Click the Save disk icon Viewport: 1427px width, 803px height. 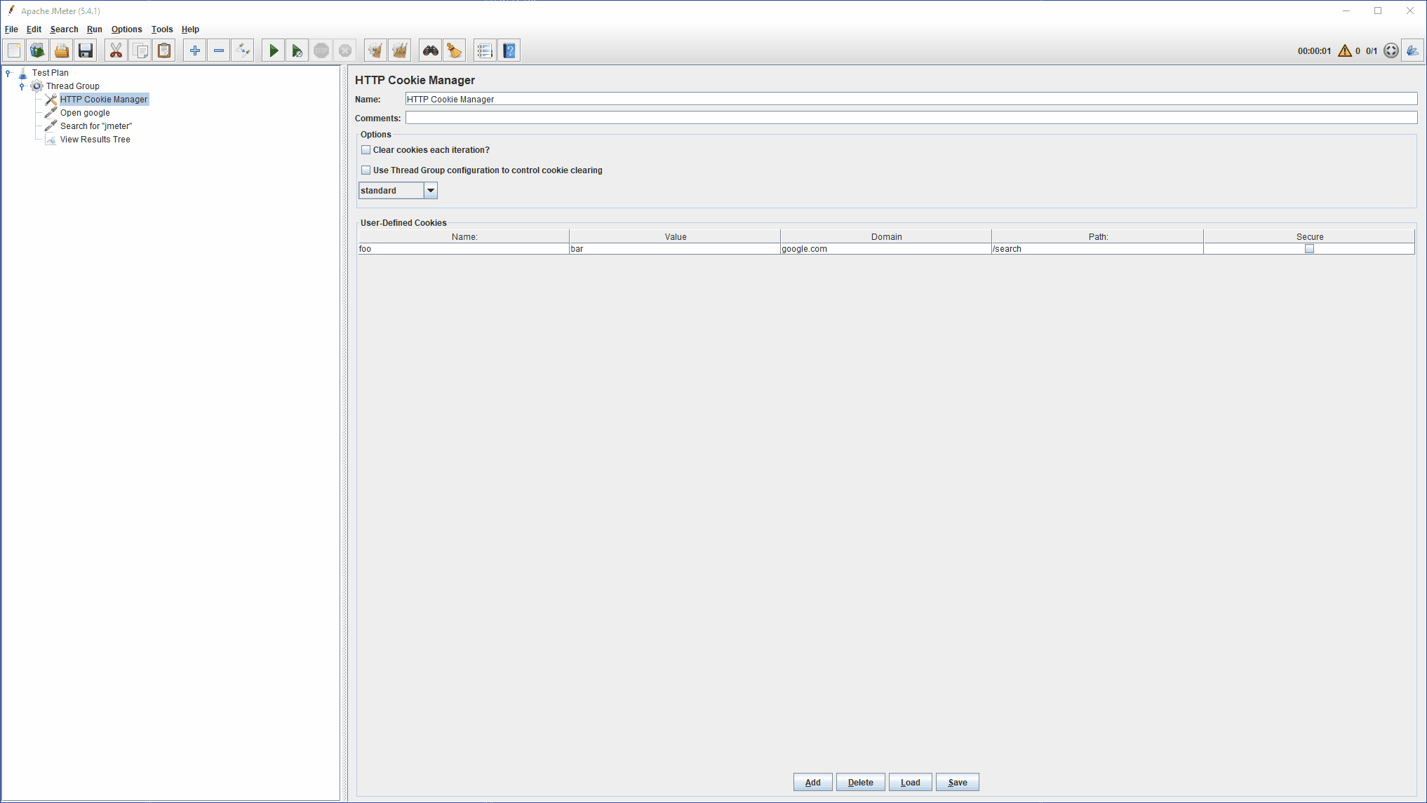point(86,50)
